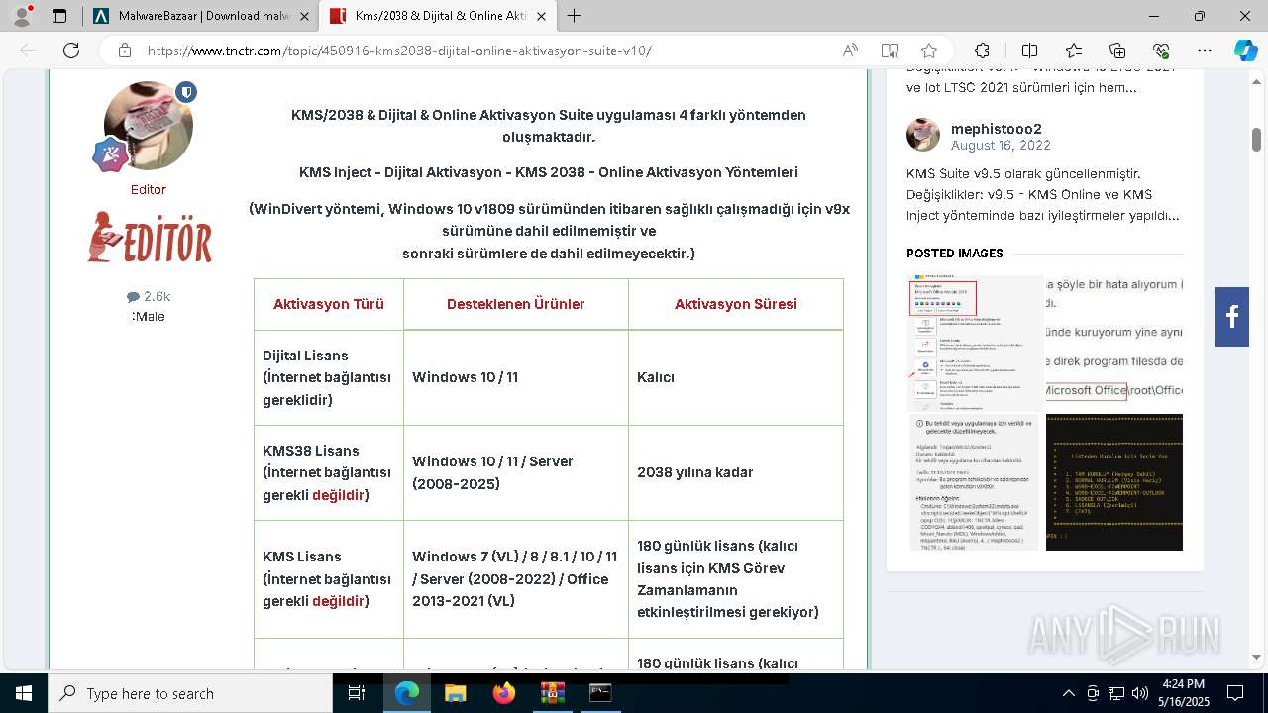
Task: Open the black console posted image
Action: click(x=1114, y=482)
